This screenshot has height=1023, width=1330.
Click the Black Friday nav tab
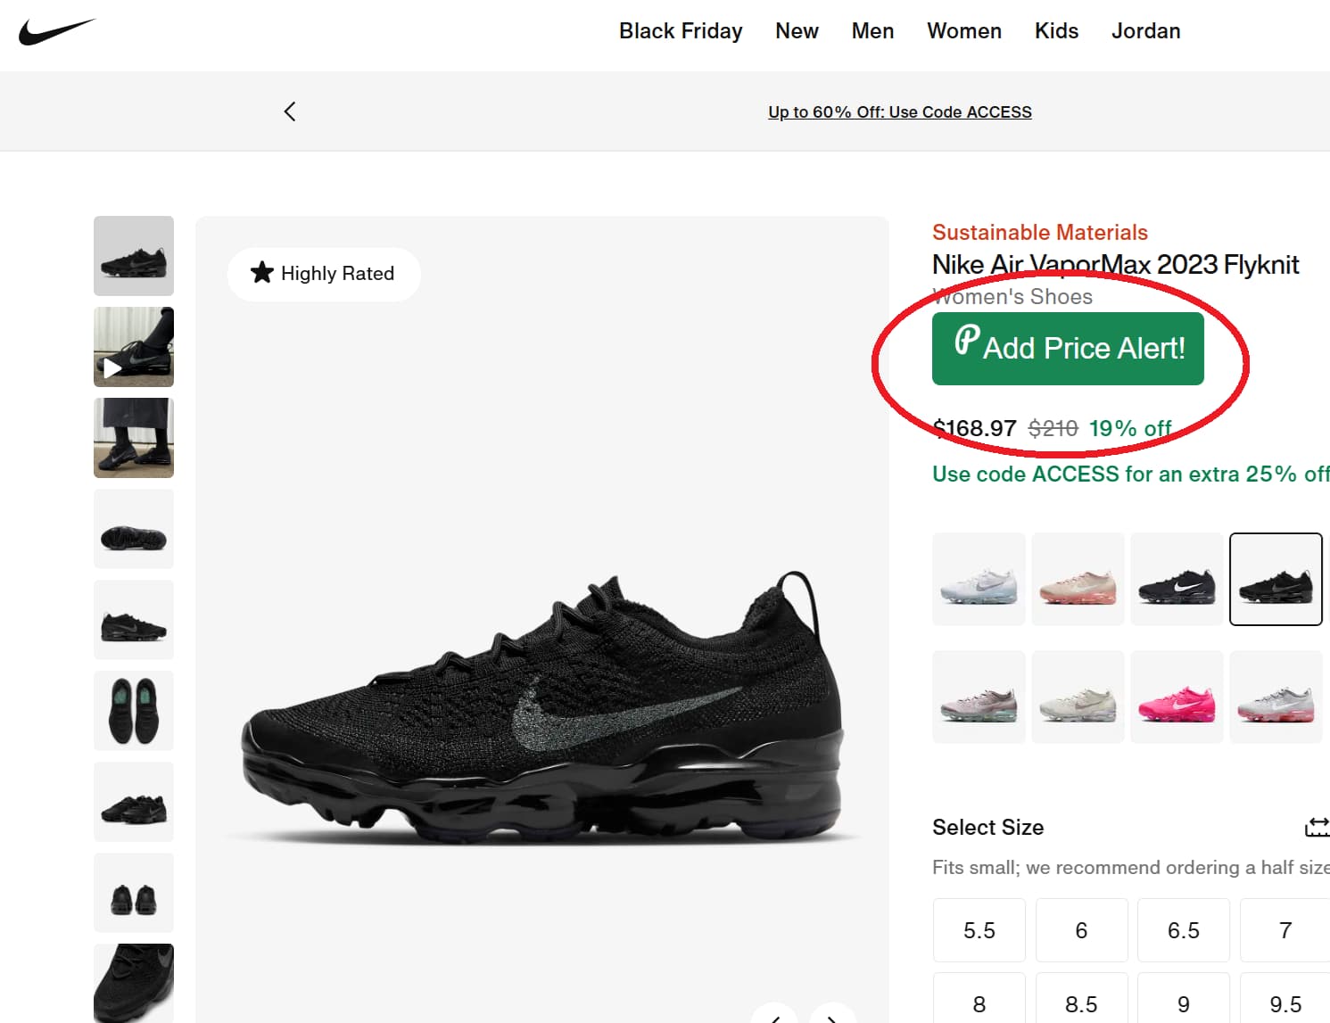point(681,30)
